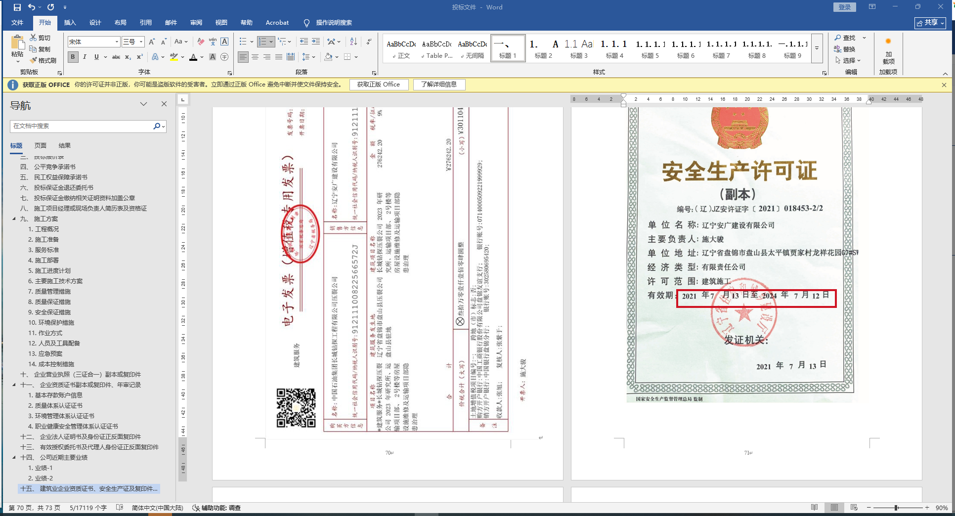Image resolution: width=955 pixels, height=516 pixels.
Task: Click the spelling check book icon in status bar
Action: click(120, 508)
